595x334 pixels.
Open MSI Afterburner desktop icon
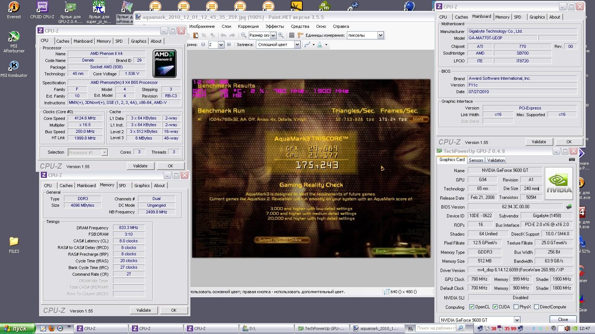coord(14,42)
